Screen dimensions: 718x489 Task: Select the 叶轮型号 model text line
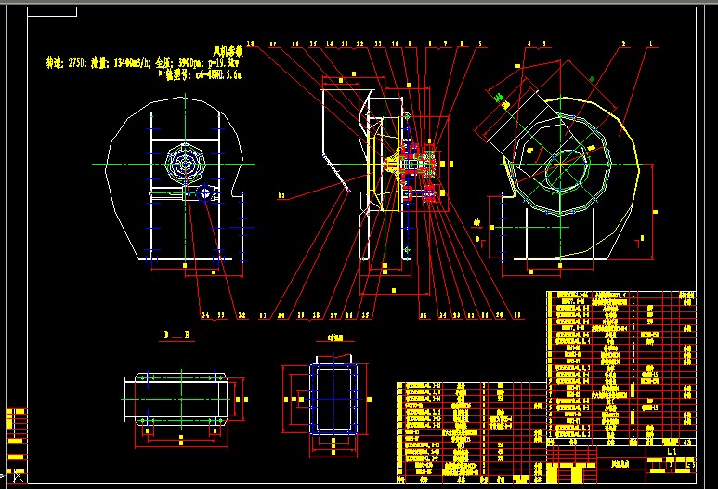coord(199,74)
